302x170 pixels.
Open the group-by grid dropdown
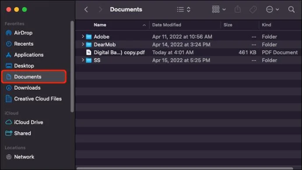pyautogui.click(x=219, y=9)
